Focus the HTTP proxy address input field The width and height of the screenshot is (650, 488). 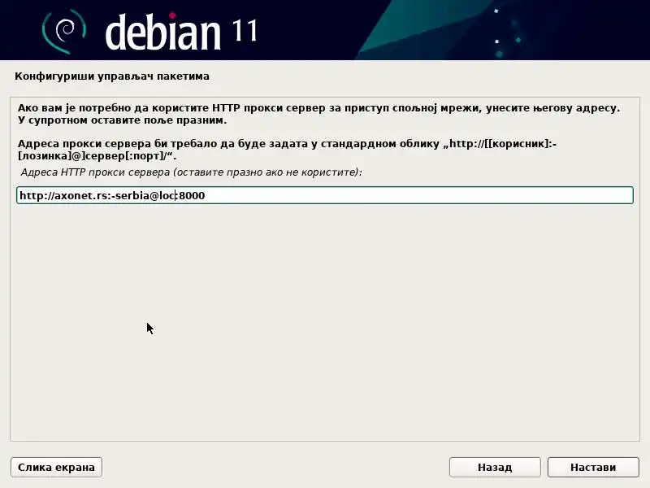(325, 195)
